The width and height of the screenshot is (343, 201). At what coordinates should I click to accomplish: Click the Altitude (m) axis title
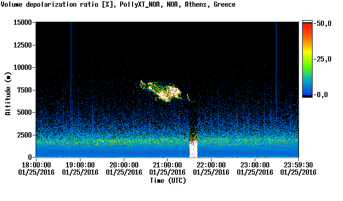[8, 94]
